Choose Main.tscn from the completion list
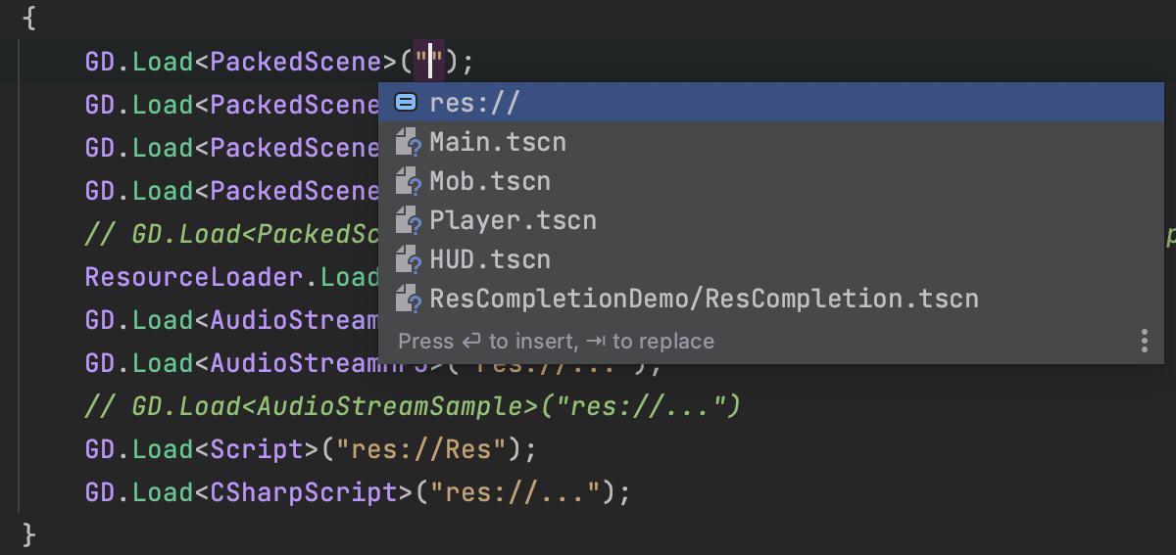This screenshot has width=1176, height=555. 498,142
